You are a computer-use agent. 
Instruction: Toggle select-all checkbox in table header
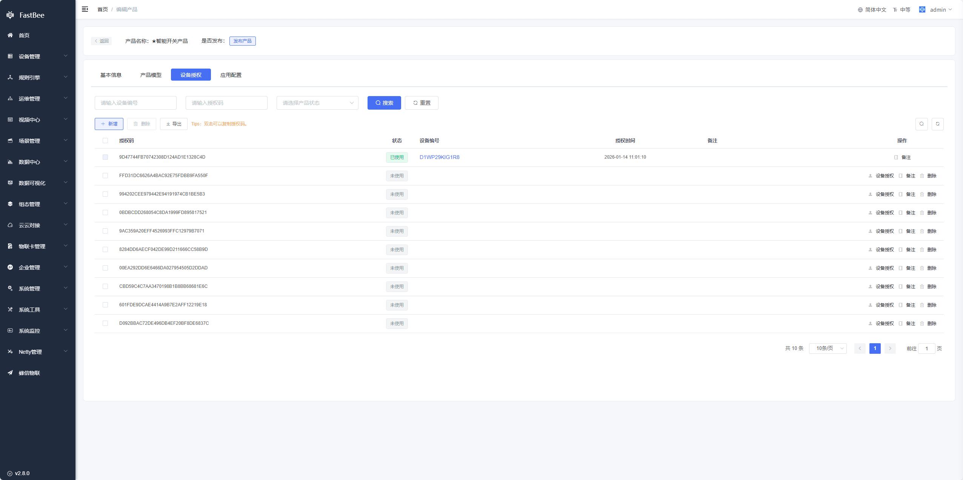pos(105,141)
